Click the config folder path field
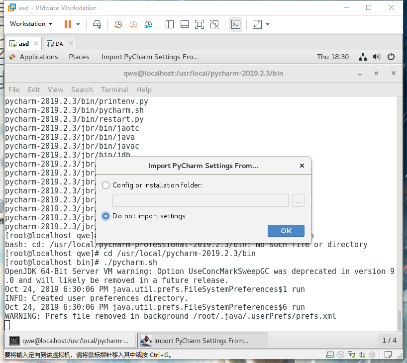 tap(201, 200)
